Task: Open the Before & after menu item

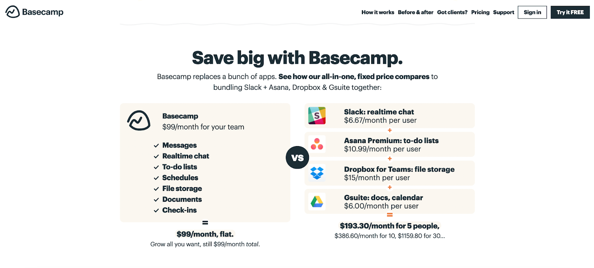Action: (415, 12)
